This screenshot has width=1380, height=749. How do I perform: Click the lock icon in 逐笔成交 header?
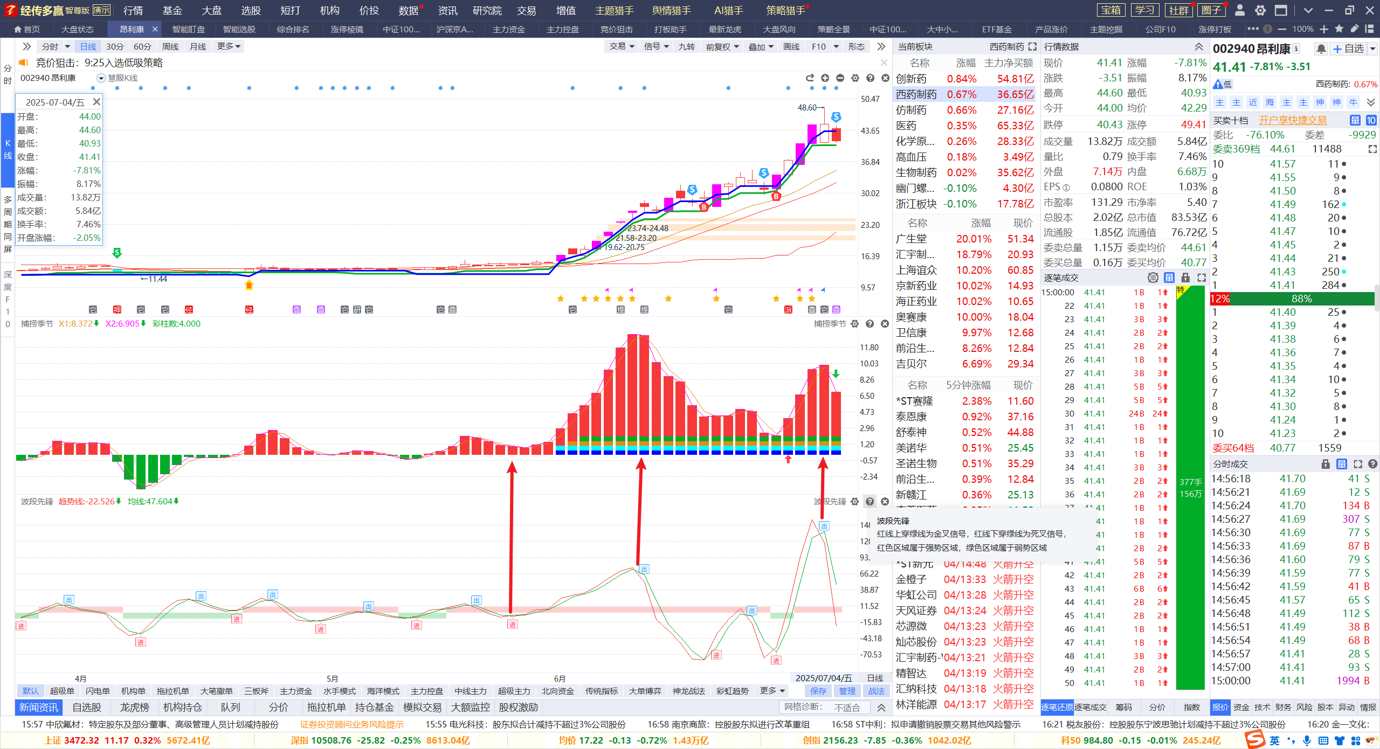coord(1185,278)
